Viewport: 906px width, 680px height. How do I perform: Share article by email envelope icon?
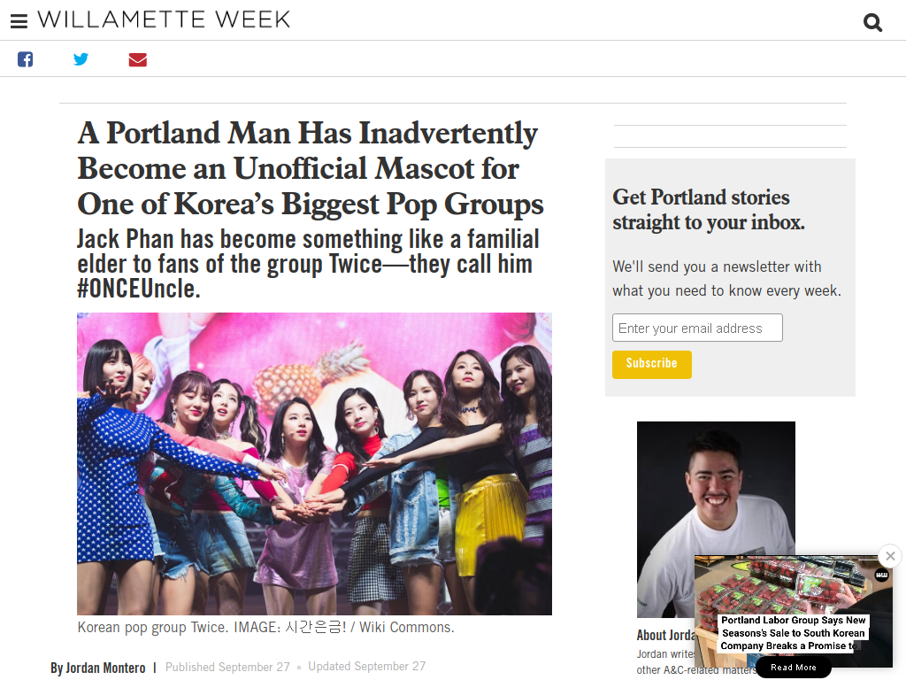[137, 59]
